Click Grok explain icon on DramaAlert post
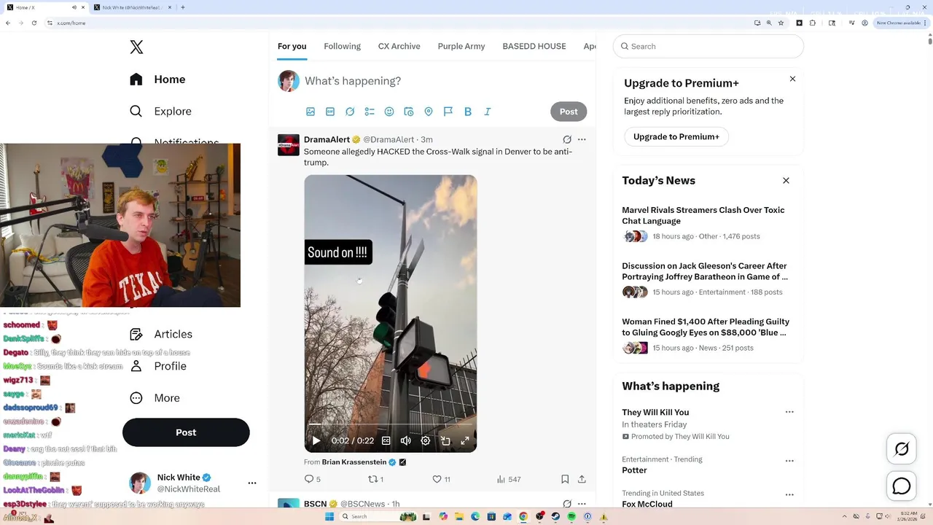 point(567,139)
